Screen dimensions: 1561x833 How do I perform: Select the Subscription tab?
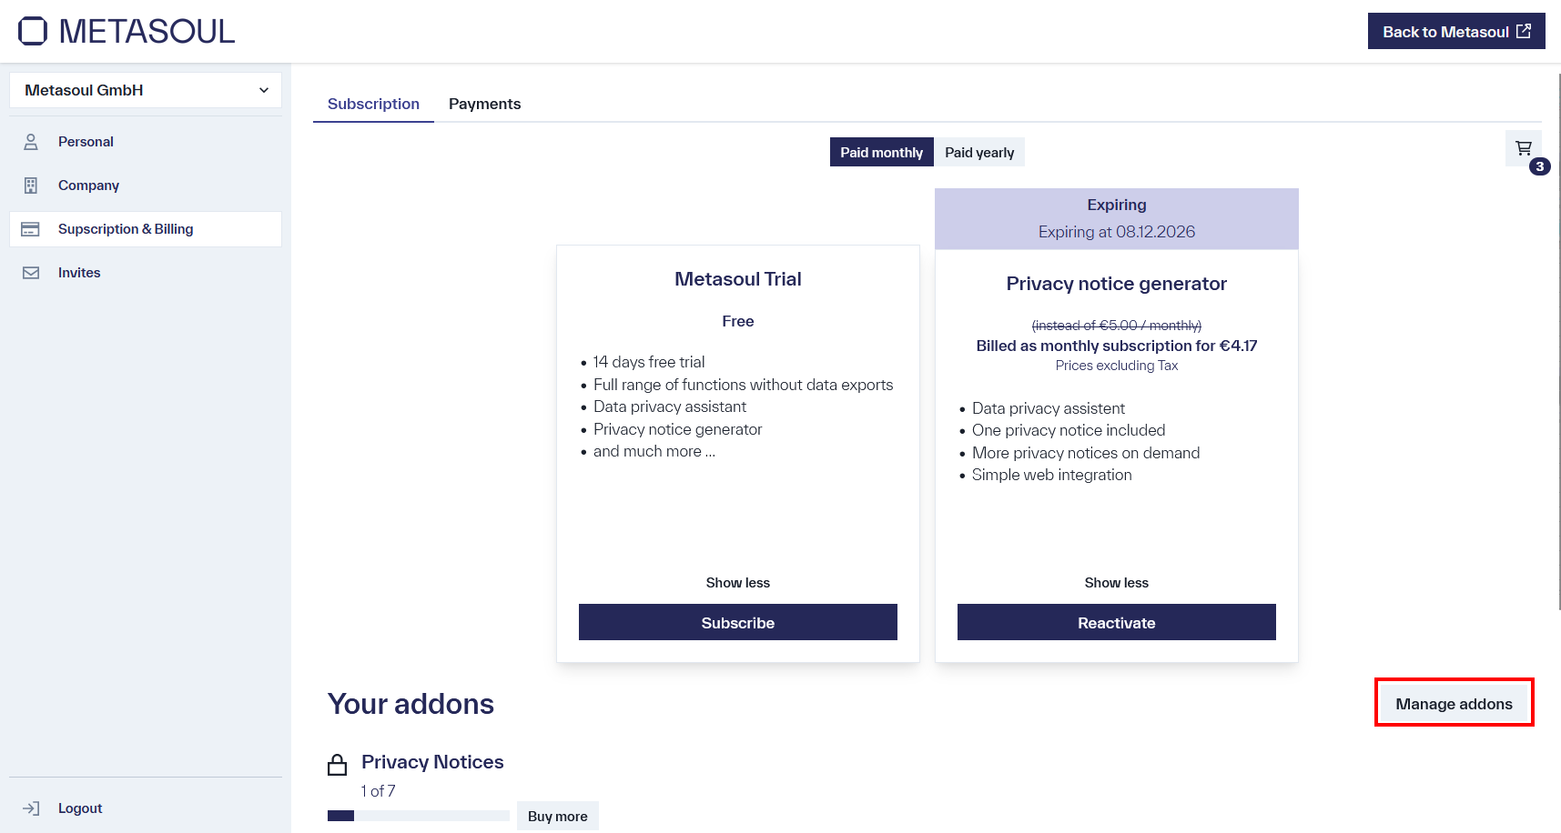(373, 104)
